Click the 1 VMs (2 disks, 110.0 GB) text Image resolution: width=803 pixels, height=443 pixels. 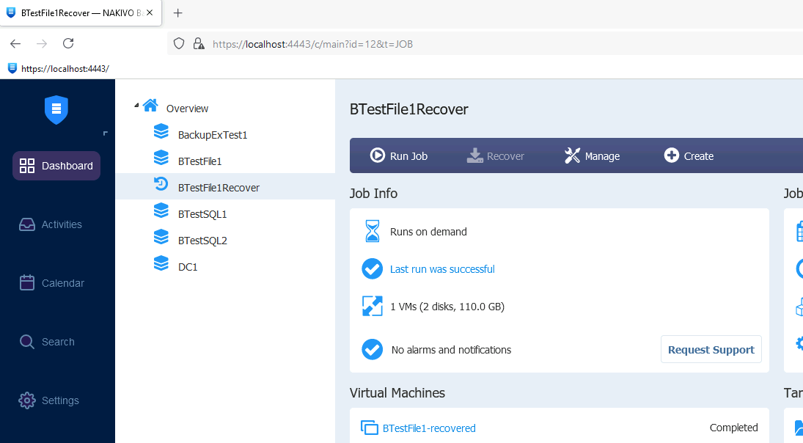click(447, 307)
